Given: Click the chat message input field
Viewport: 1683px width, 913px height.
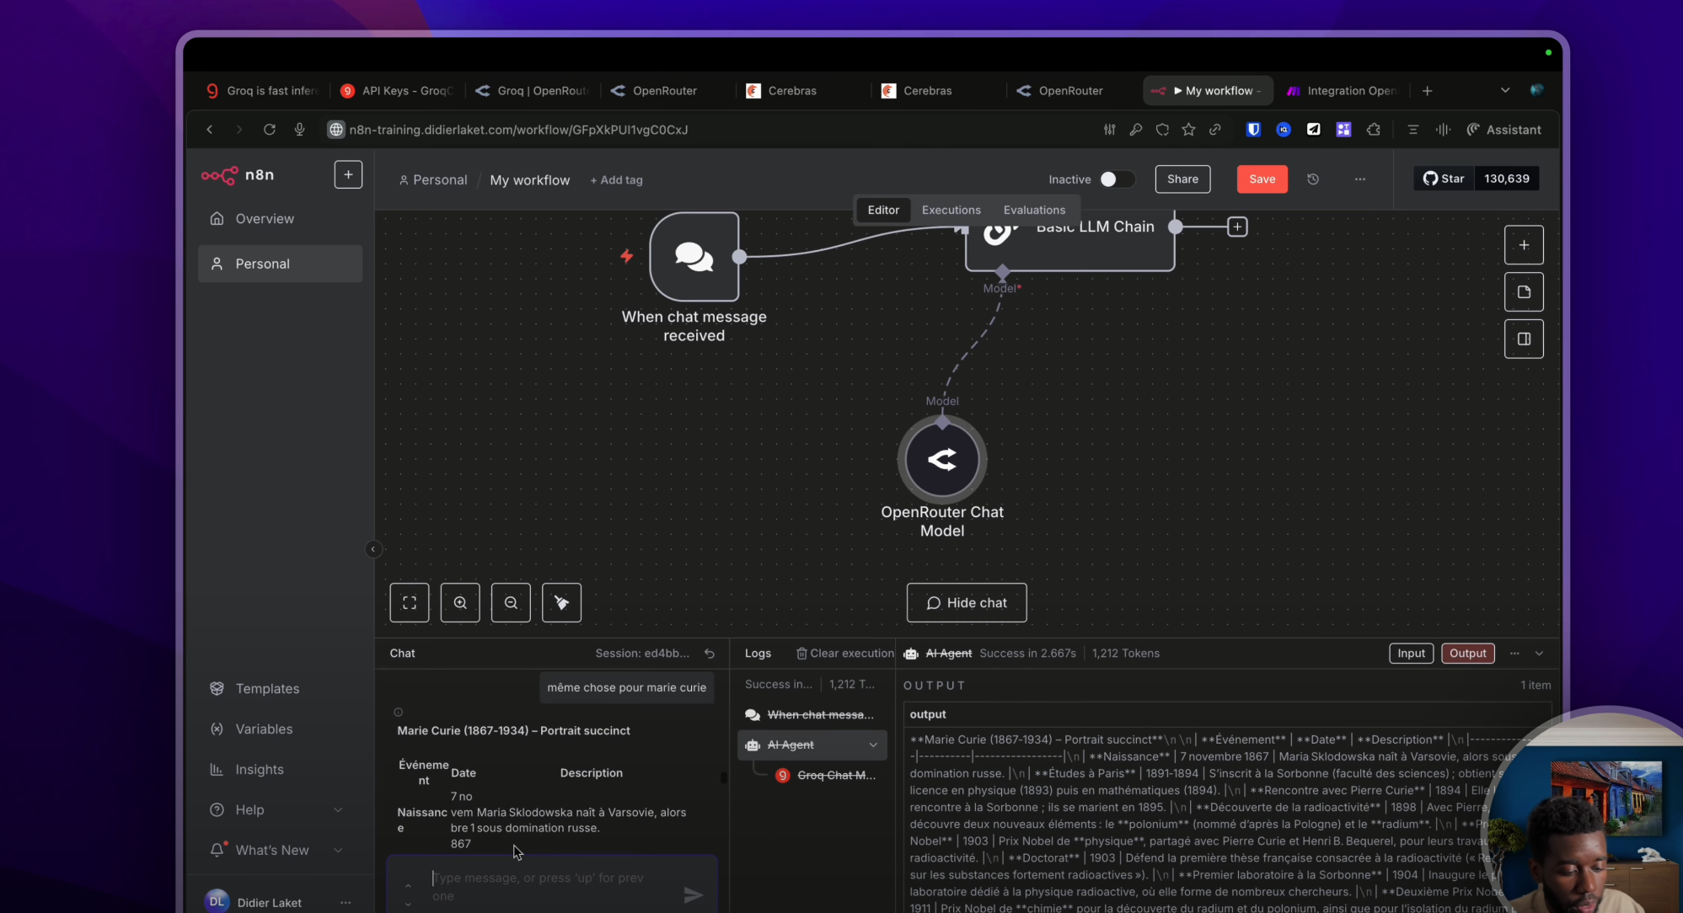Looking at the screenshot, I should tap(552, 886).
